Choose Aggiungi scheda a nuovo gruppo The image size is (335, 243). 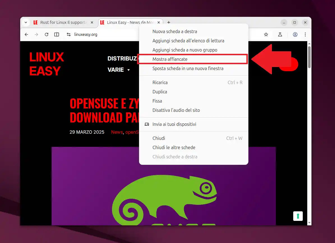pyautogui.click(x=193, y=50)
